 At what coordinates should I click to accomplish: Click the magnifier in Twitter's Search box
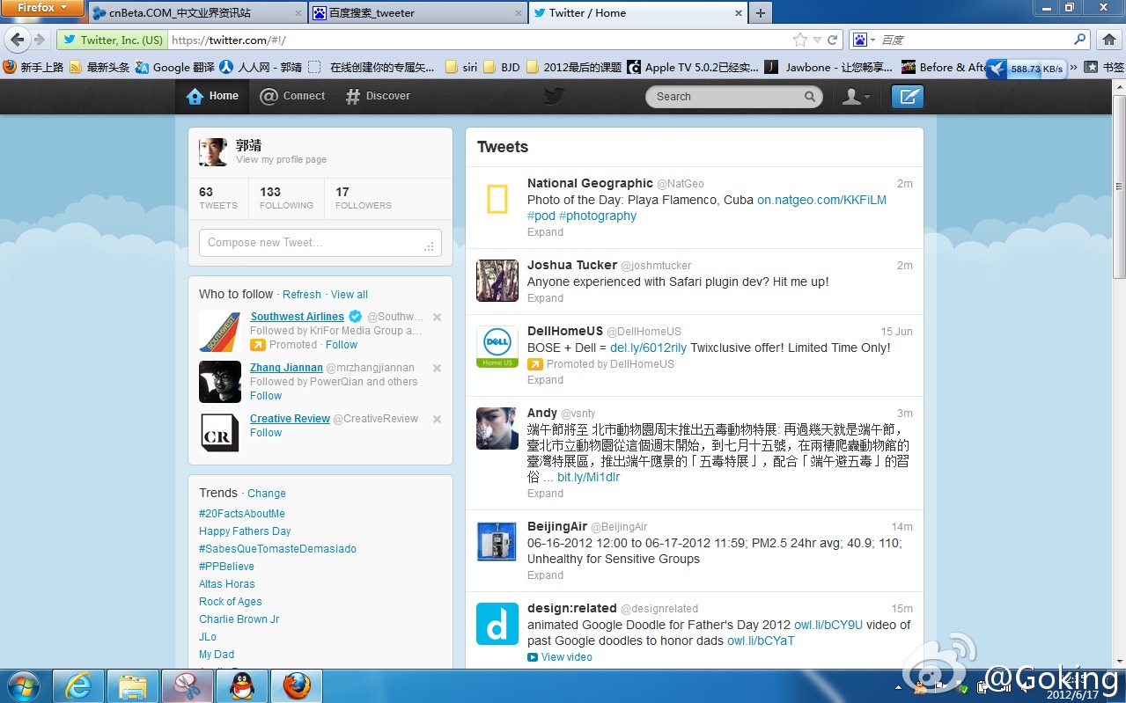(x=810, y=97)
